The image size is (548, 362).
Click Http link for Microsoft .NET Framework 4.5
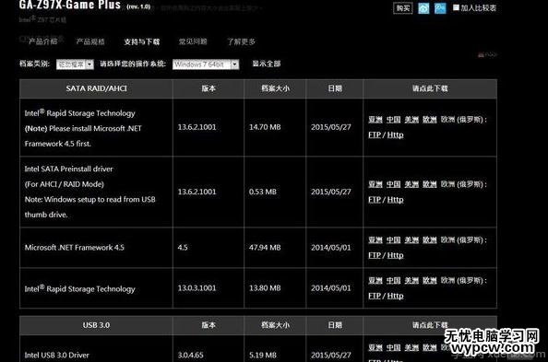click(395, 255)
